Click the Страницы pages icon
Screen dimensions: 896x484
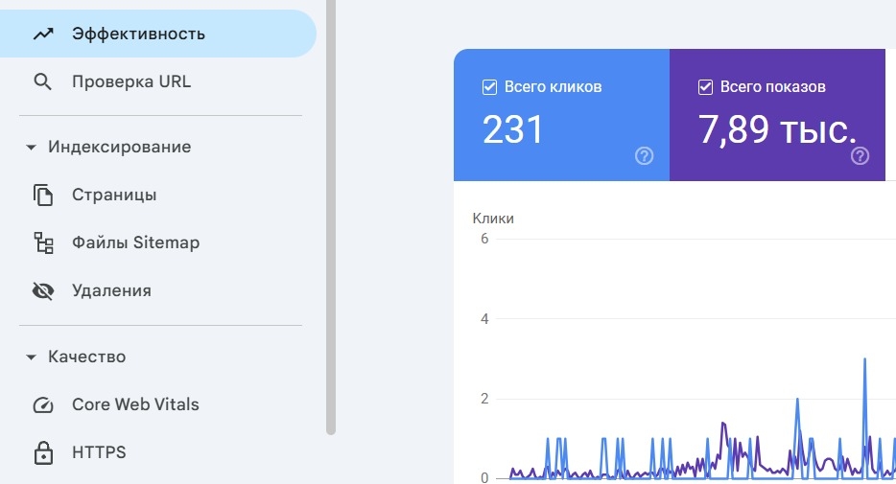(x=42, y=196)
